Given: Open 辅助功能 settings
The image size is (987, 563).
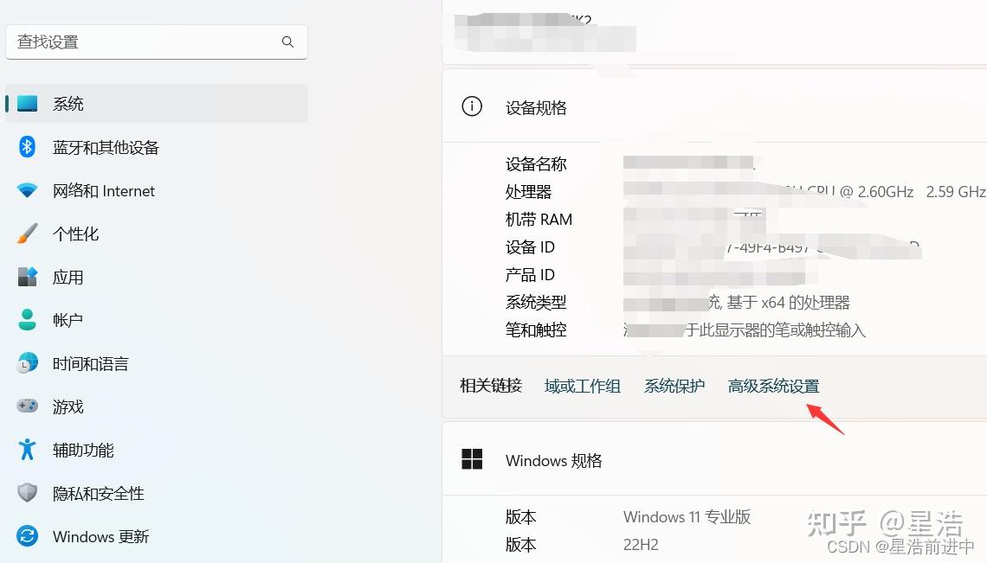Looking at the screenshot, I should (157, 450).
